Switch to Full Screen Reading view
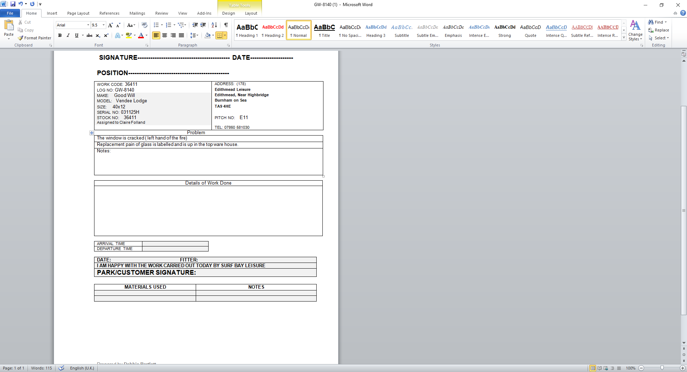 pyautogui.click(x=599, y=368)
